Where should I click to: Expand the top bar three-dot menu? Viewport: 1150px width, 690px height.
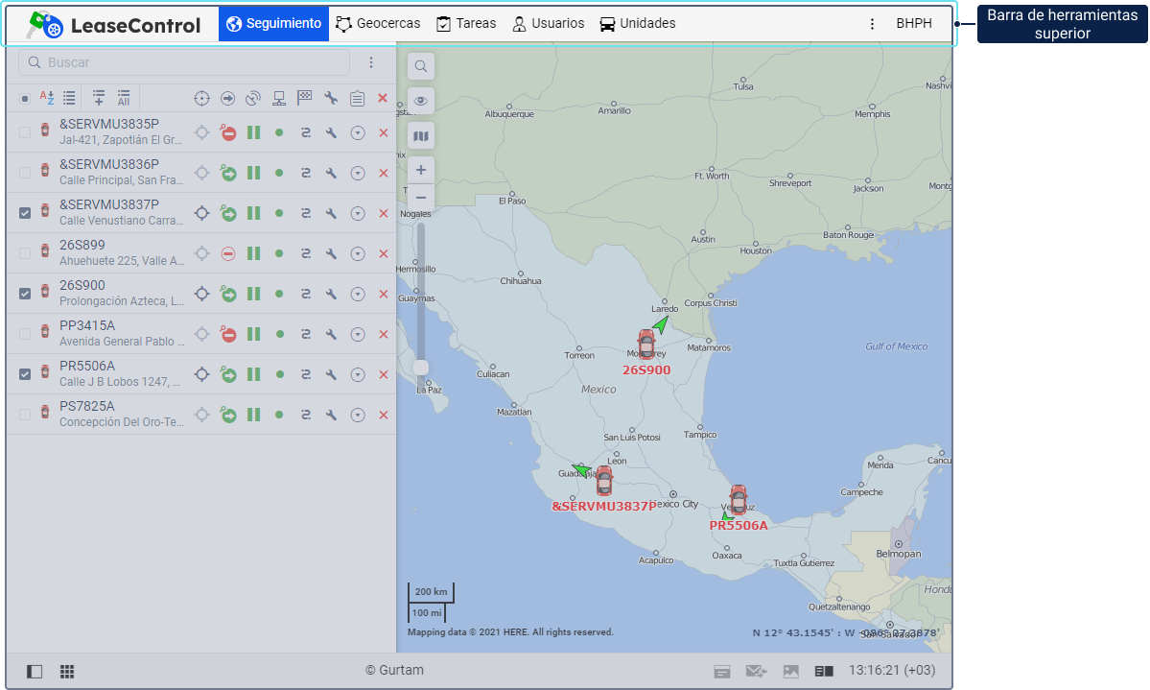872,24
